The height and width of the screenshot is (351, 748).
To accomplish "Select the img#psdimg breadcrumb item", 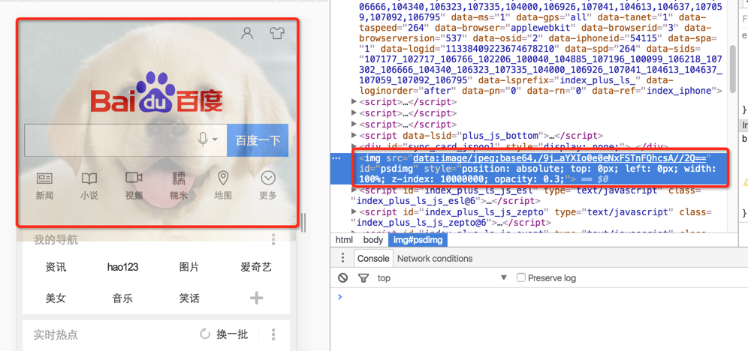I will 418,240.
